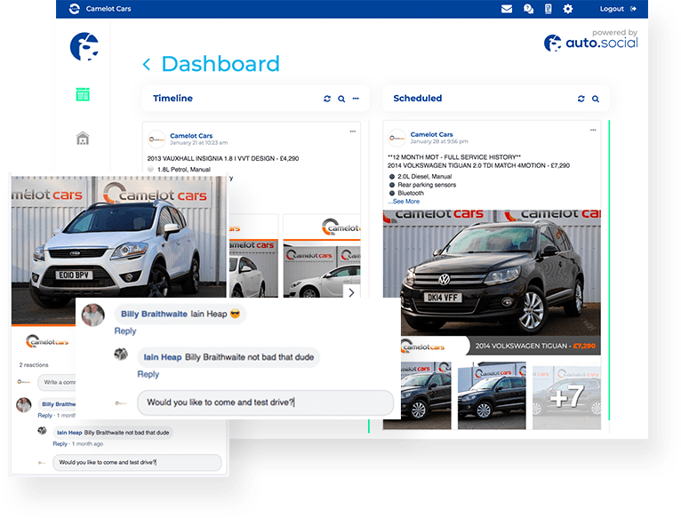The image size is (681, 518).
Task: Advance Timeline post image carousel arrow
Action: click(x=351, y=292)
